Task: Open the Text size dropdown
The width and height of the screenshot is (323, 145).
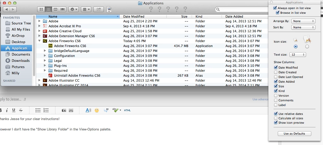Action: (x=298, y=55)
